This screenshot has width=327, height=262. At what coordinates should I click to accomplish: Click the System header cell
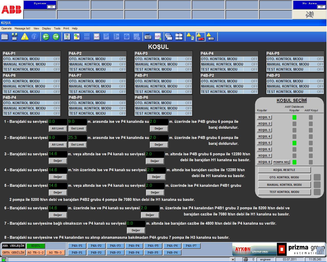coord(40,5)
